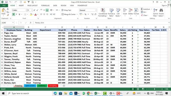Open the Grouping worksheet tab
Viewport: 171px width, 96px height.
point(53,86)
